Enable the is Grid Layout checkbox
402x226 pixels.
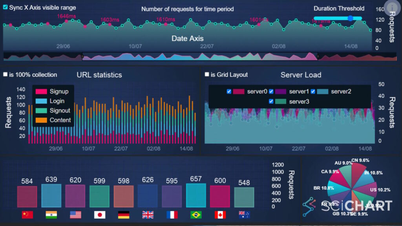206,74
